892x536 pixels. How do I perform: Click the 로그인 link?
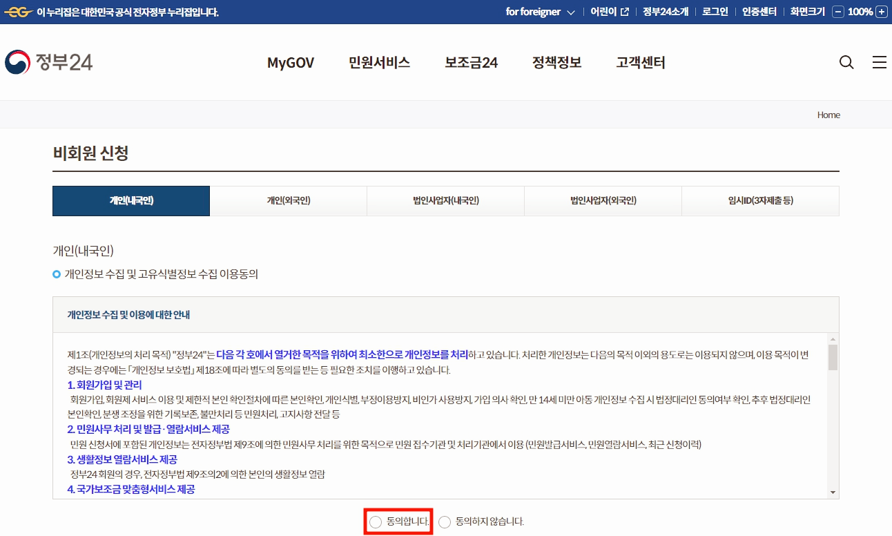click(715, 11)
